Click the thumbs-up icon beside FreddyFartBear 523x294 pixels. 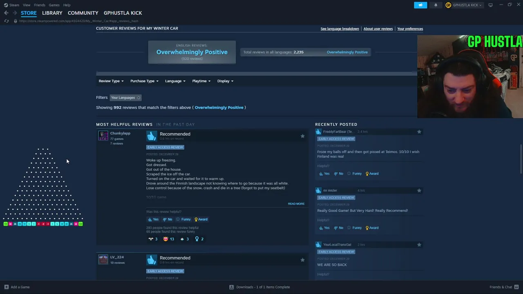(318, 131)
